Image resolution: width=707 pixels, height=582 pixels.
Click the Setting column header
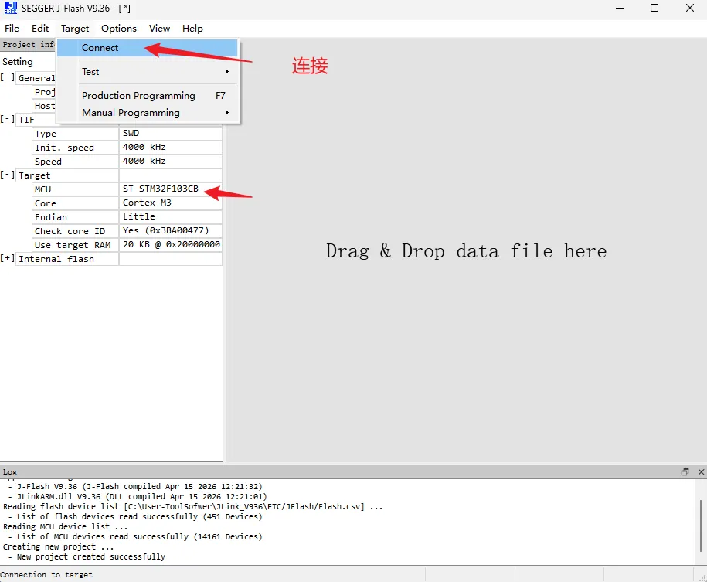click(18, 61)
